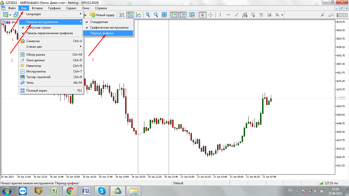Screen dimensions: 349x196
Task: Expand the Панели инструментов submenu
Action: [51, 22]
